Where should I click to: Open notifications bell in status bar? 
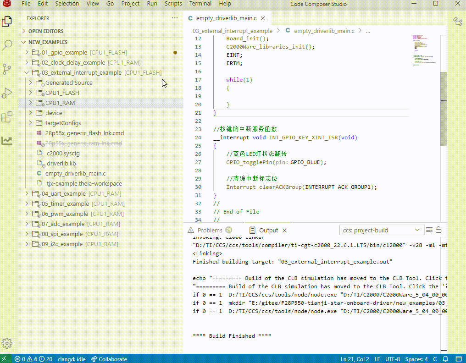pyautogui.click(x=445, y=359)
